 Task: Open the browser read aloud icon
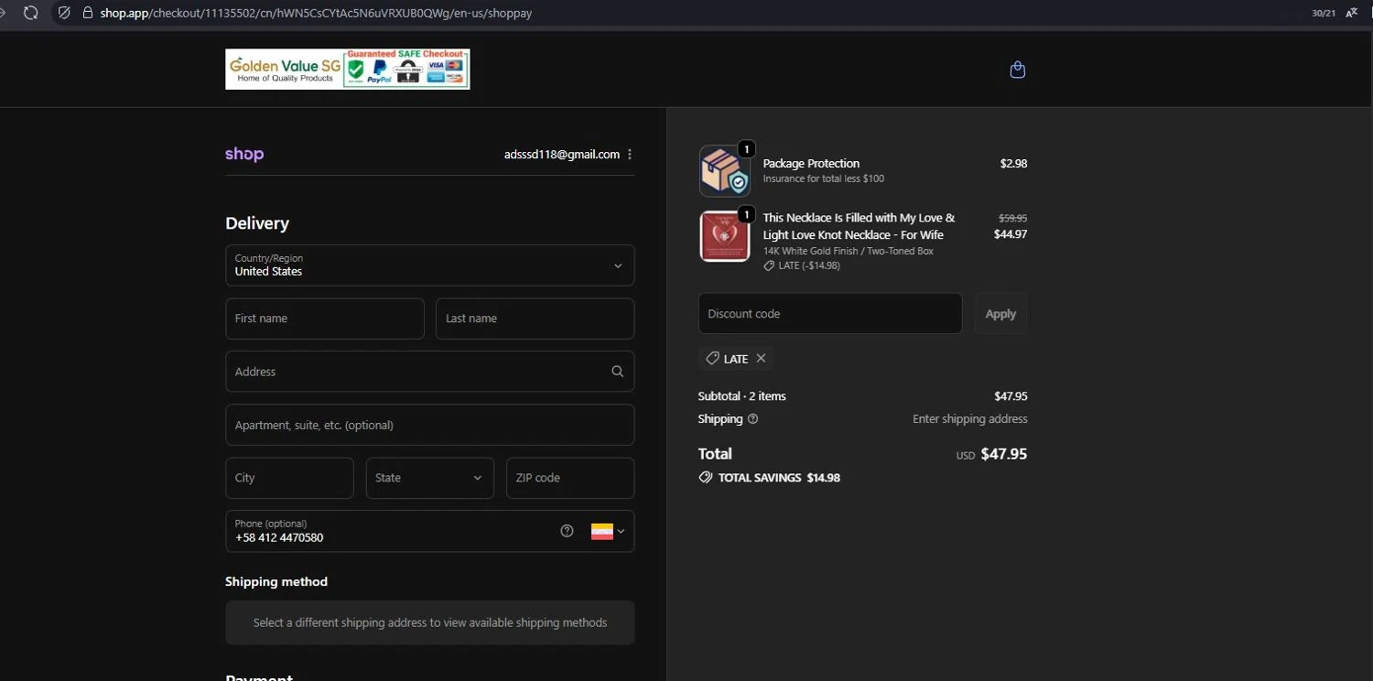tap(1352, 13)
